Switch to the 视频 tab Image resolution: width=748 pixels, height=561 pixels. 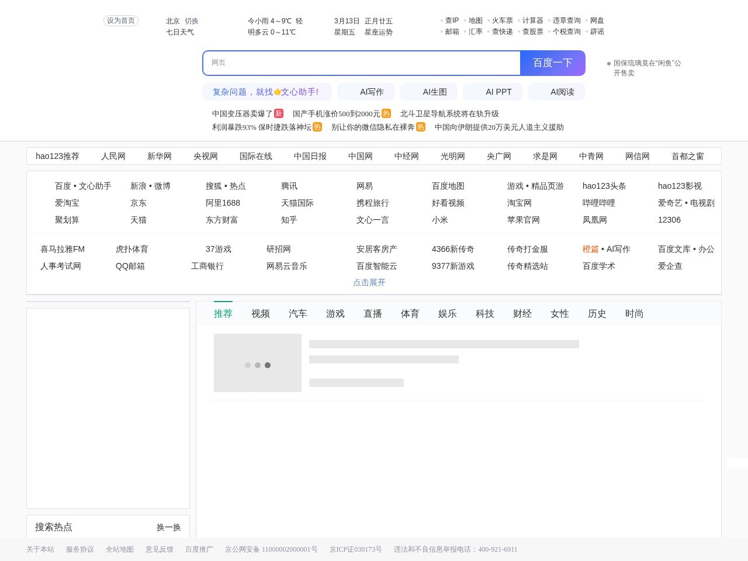tap(260, 314)
